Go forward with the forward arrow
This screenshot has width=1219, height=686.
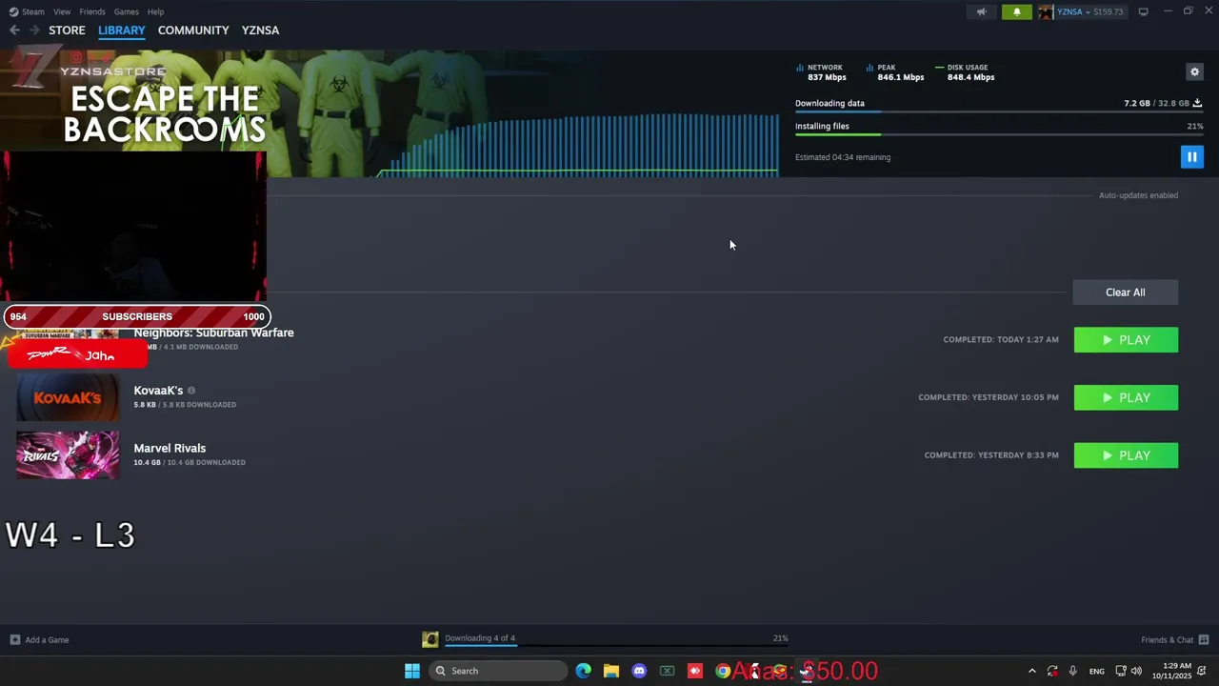pyautogui.click(x=34, y=30)
